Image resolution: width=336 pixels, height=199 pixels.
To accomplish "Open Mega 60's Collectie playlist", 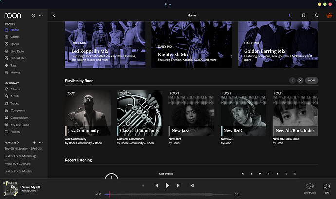I will 18,163.
